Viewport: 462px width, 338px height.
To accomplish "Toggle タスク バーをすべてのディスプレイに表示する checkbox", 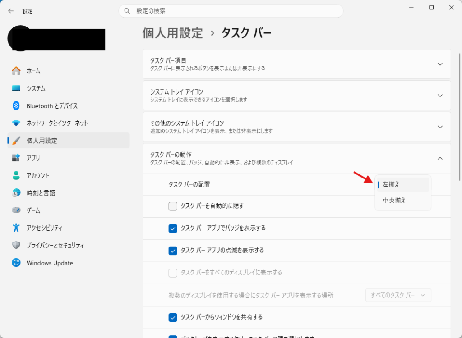I will tap(173, 273).
